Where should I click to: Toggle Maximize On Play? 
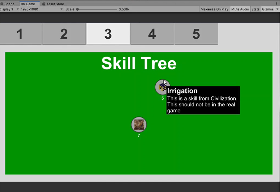[214, 9]
